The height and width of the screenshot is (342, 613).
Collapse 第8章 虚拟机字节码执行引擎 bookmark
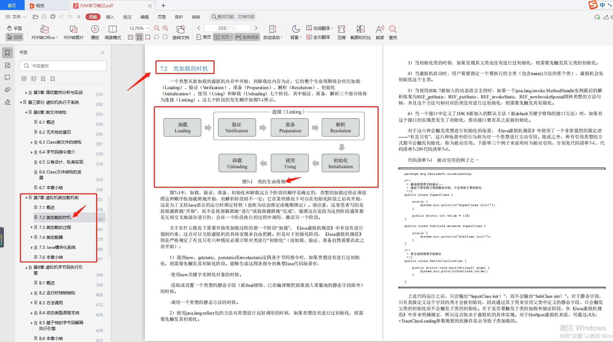26,267
